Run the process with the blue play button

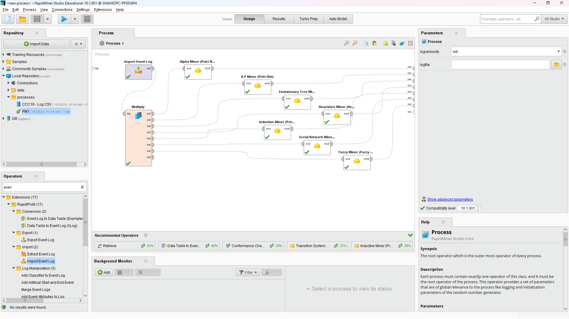64,19
